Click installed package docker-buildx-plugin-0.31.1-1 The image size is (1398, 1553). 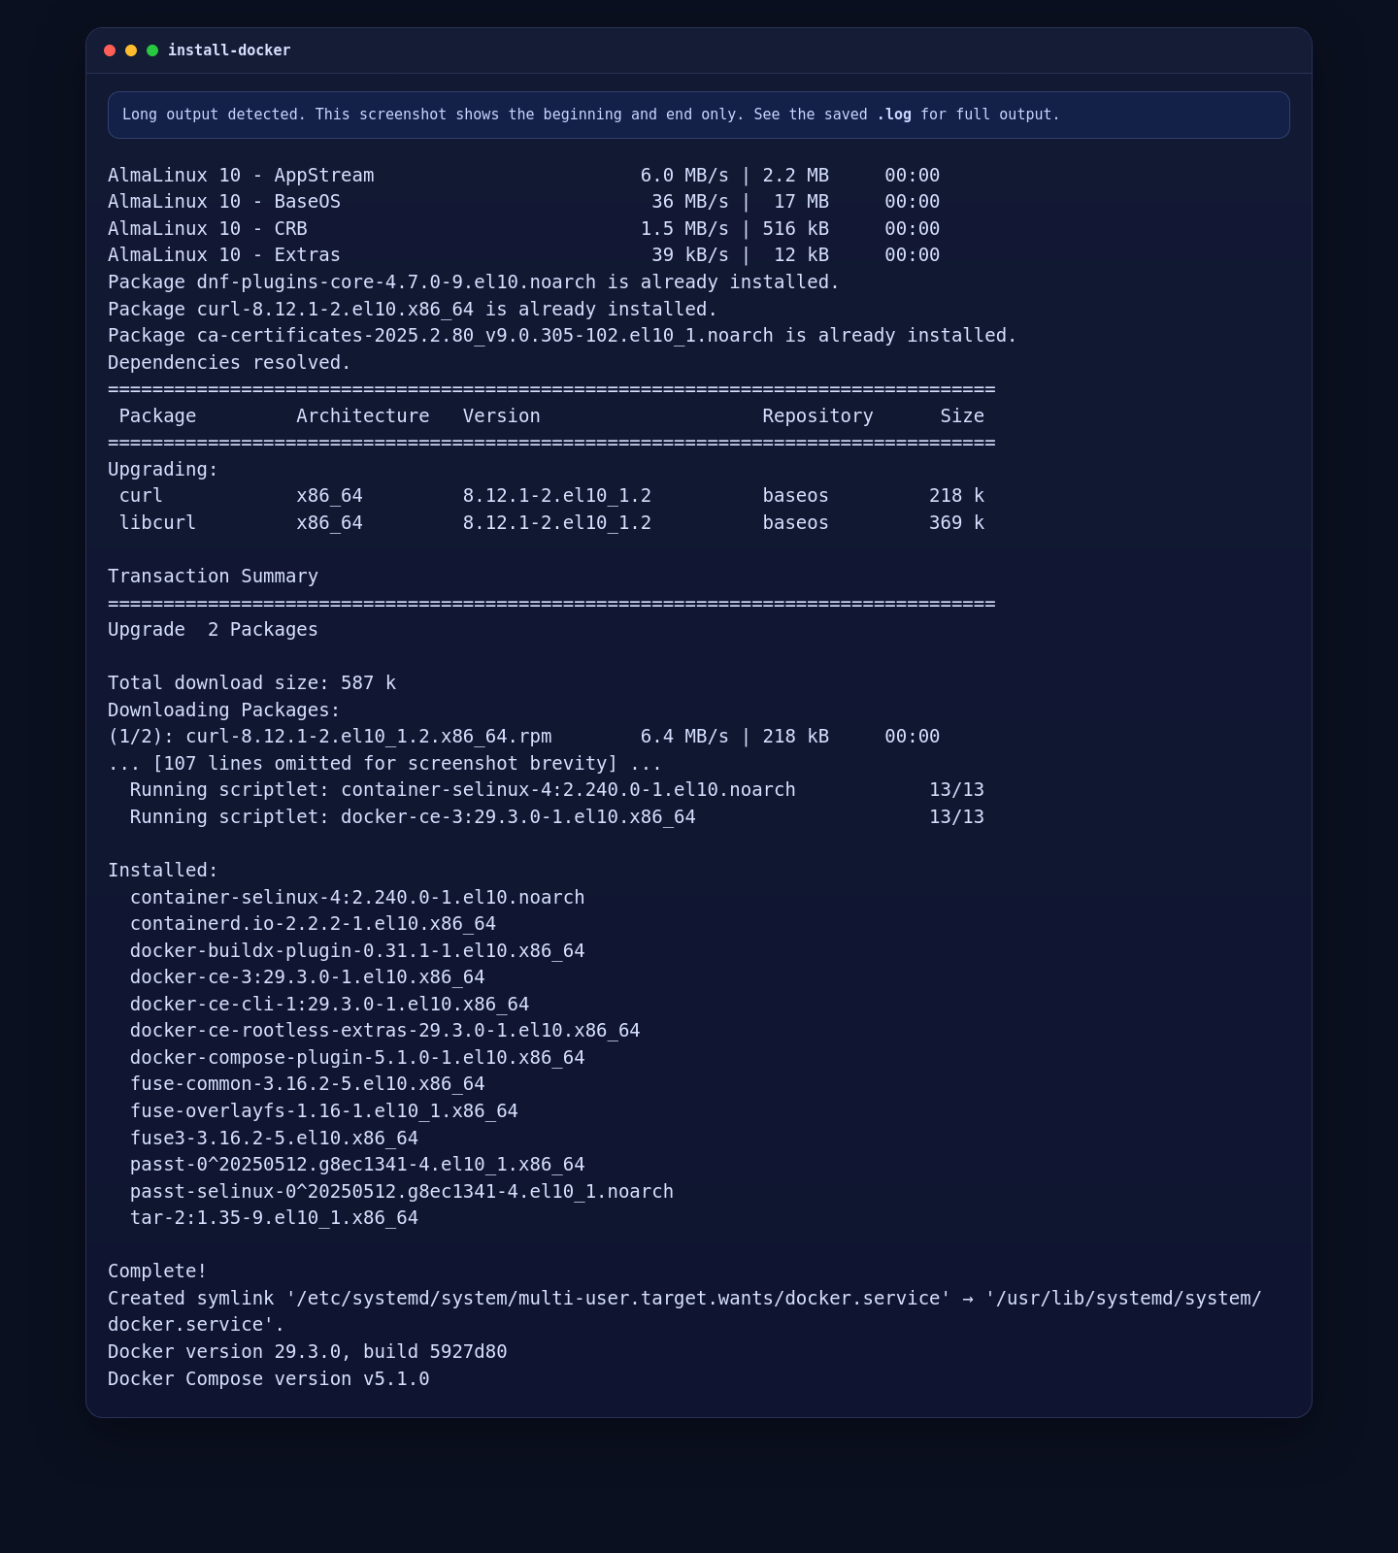tap(357, 951)
